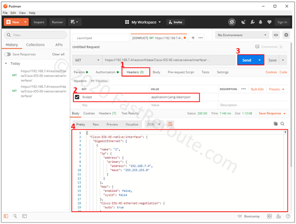This screenshot has height=224, width=296.
Task: Open the Authorization request tab
Action: click(x=107, y=72)
